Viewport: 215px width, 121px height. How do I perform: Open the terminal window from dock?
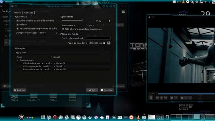click(x=152, y=117)
